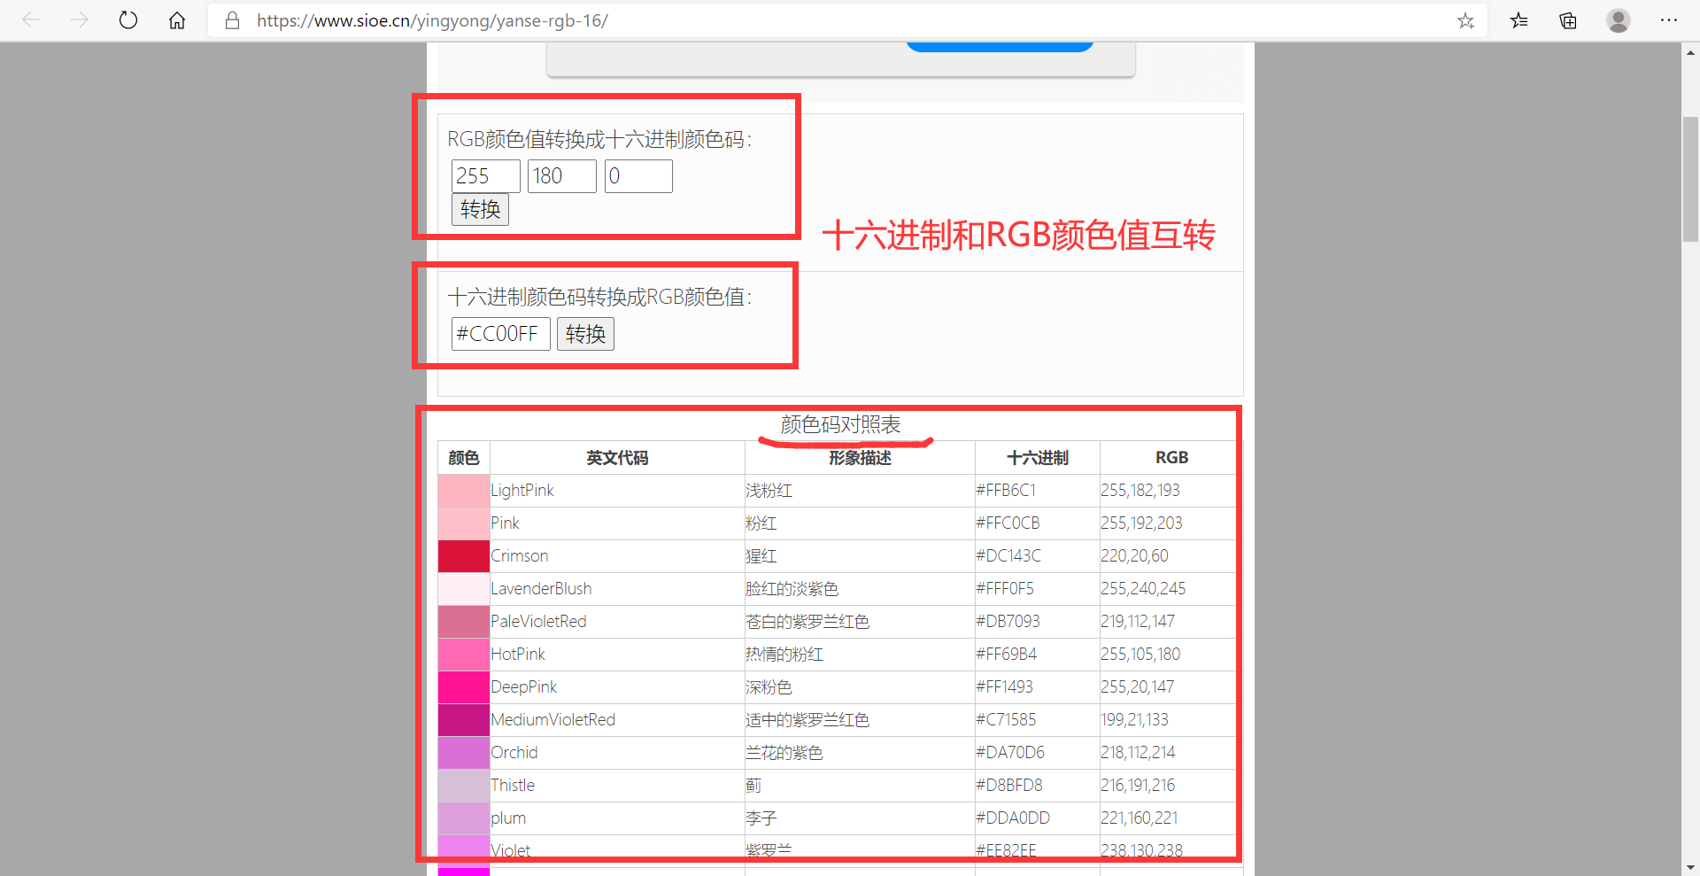Click the 转换 button beside the hex input
The image size is (1700, 876).
(585, 334)
